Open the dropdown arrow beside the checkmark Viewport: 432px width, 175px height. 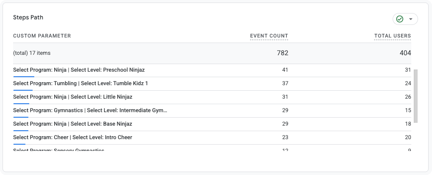pyautogui.click(x=411, y=19)
